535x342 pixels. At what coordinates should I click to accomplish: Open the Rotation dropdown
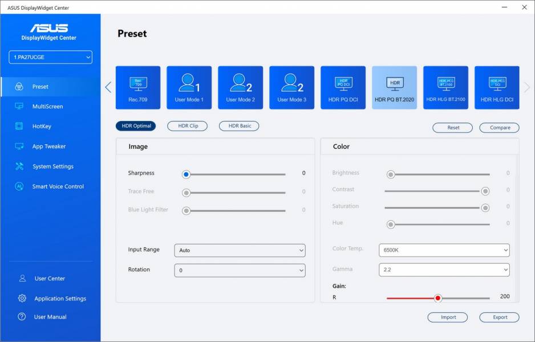(240, 270)
